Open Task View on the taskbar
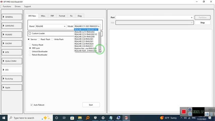 [x=64, y=118]
